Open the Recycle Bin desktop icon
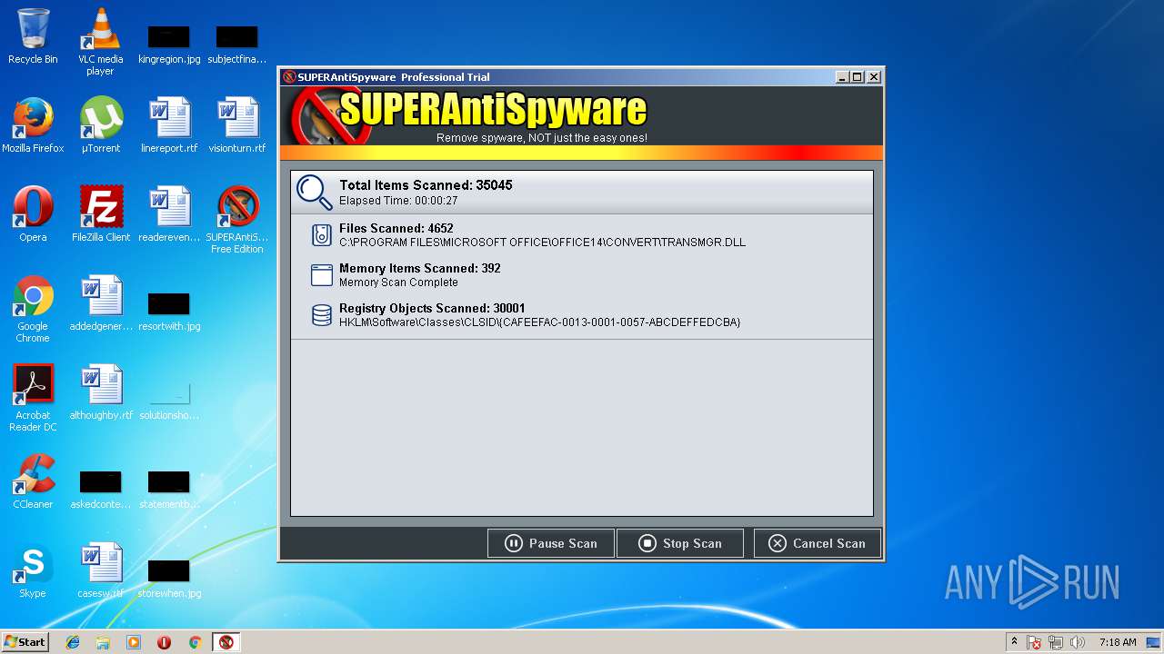Image resolution: width=1164 pixels, height=654 pixels. (33, 36)
